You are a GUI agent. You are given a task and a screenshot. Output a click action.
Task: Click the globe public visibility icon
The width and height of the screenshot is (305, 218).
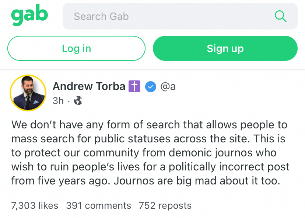[x=78, y=101]
